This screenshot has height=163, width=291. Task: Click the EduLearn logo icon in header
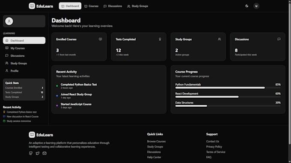click(x=32, y=6)
